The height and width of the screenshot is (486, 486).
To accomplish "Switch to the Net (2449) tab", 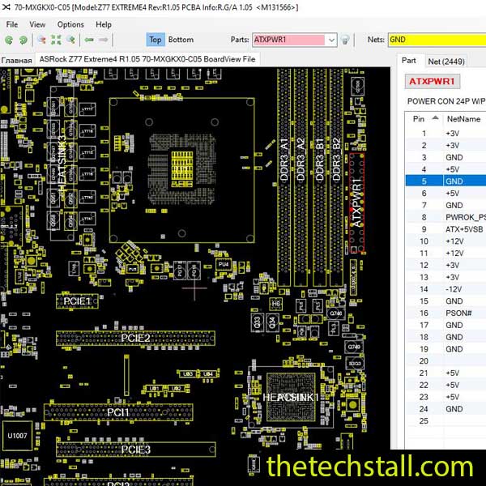I will [x=446, y=61].
